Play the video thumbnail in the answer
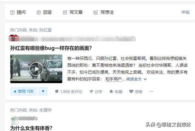 36,69
